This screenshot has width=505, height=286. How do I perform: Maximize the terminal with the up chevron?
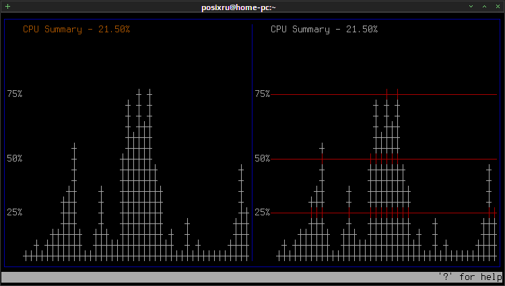(x=484, y=7)
